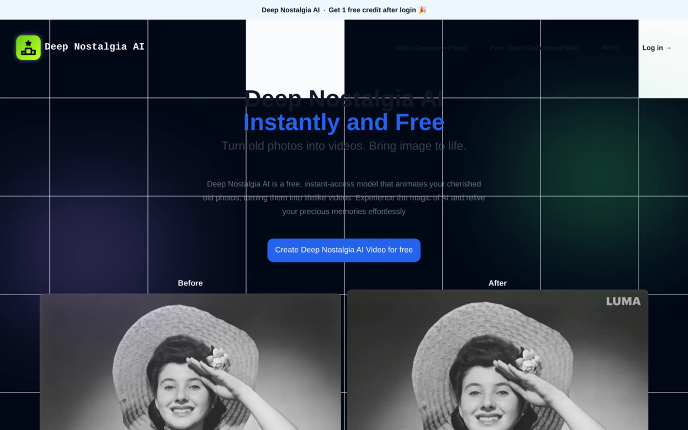Go to the Price page link
The width and height of the screenshot is (688, 430).
point(610,48)
